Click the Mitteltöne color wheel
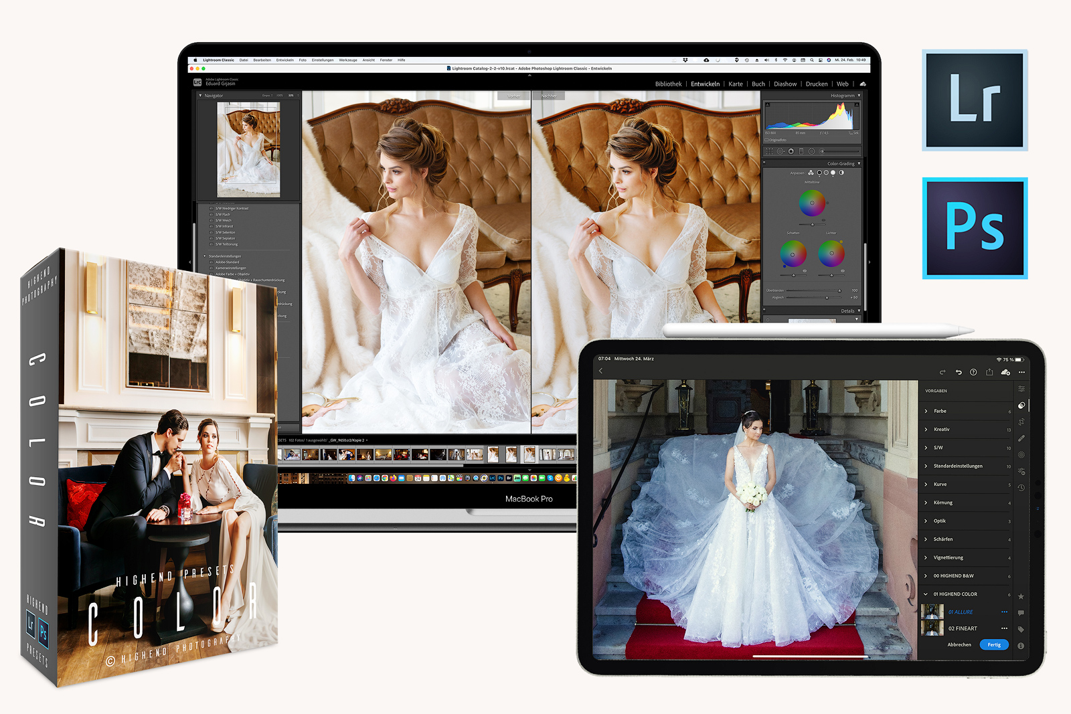The width and height of the screenshot is (1071, 714). [x=812, y=203]
